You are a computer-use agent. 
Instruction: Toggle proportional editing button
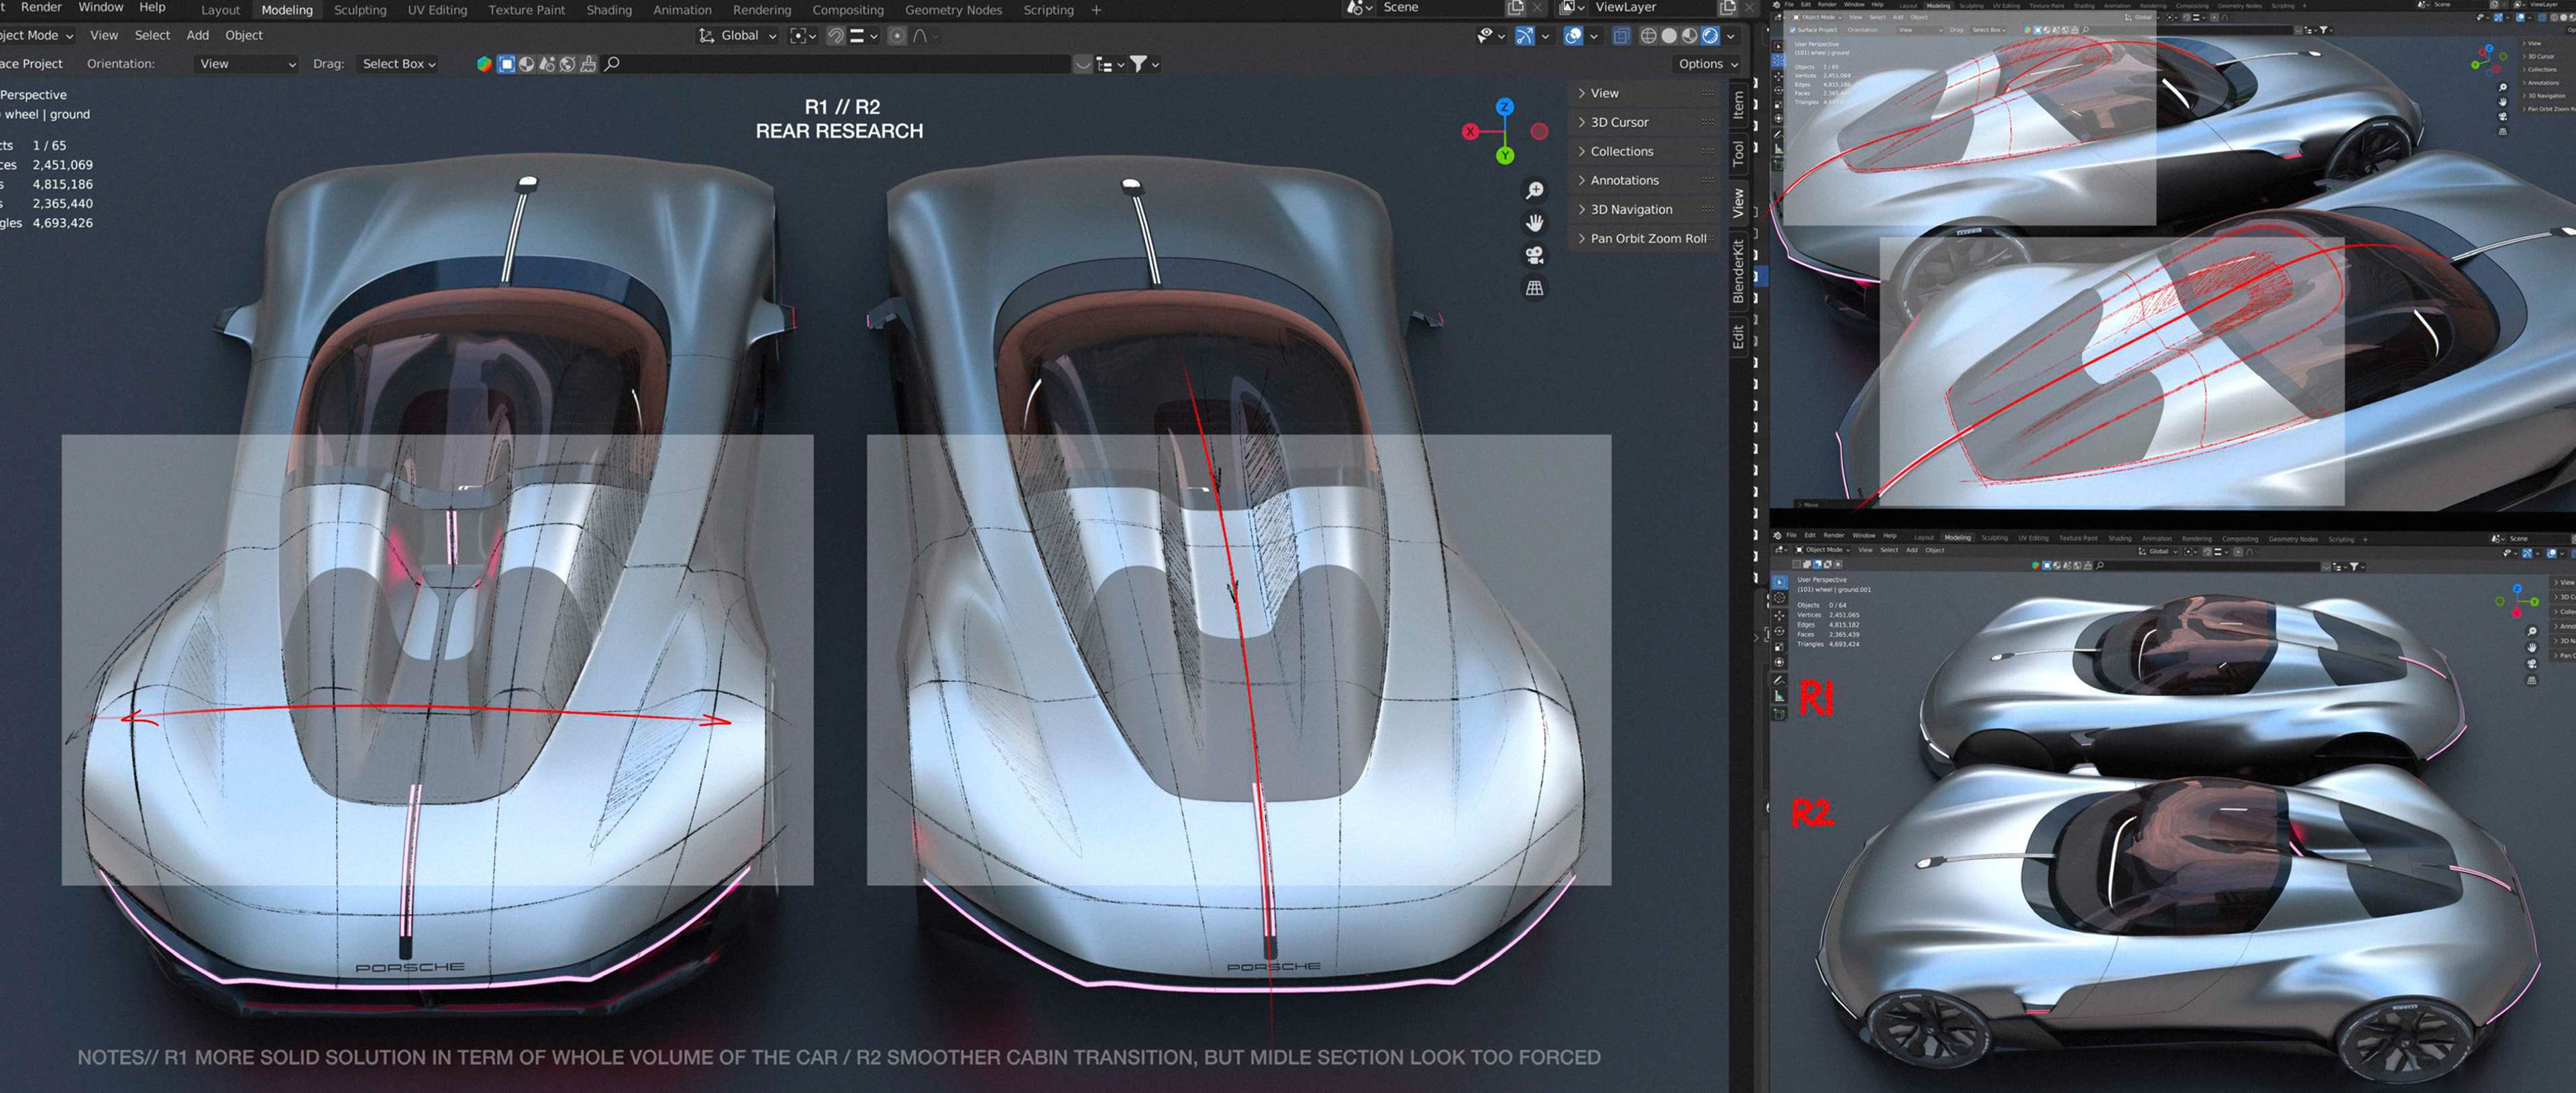point(897,36)
